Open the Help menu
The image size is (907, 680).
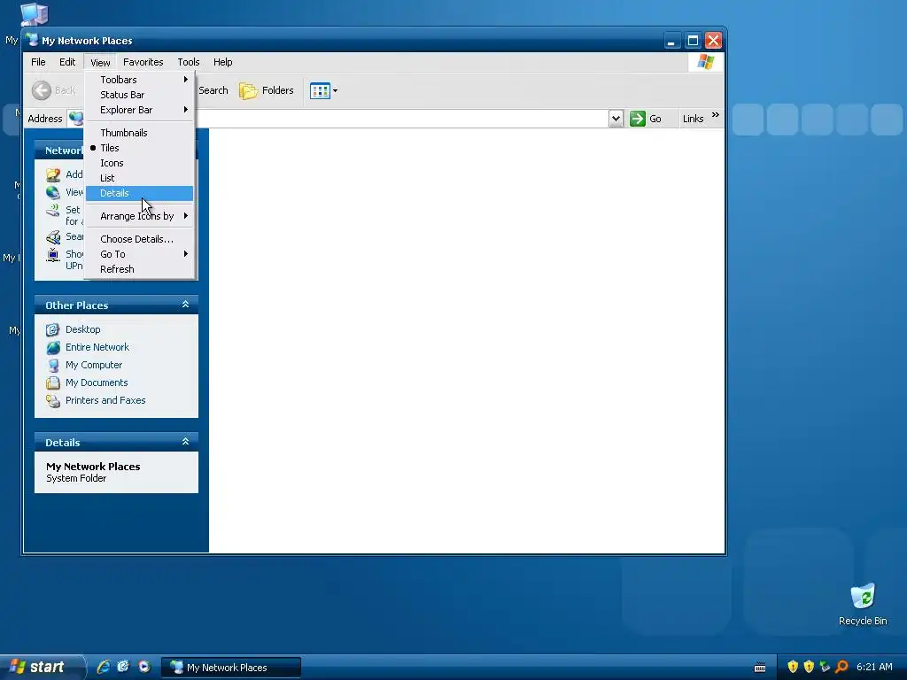[x=222, y=62]
